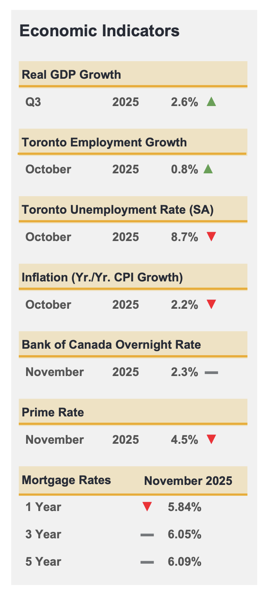The height and width of the screenshot is (593, 265).
Task: Click the November 2025 mortgage column heading
Action: [188, 480]
